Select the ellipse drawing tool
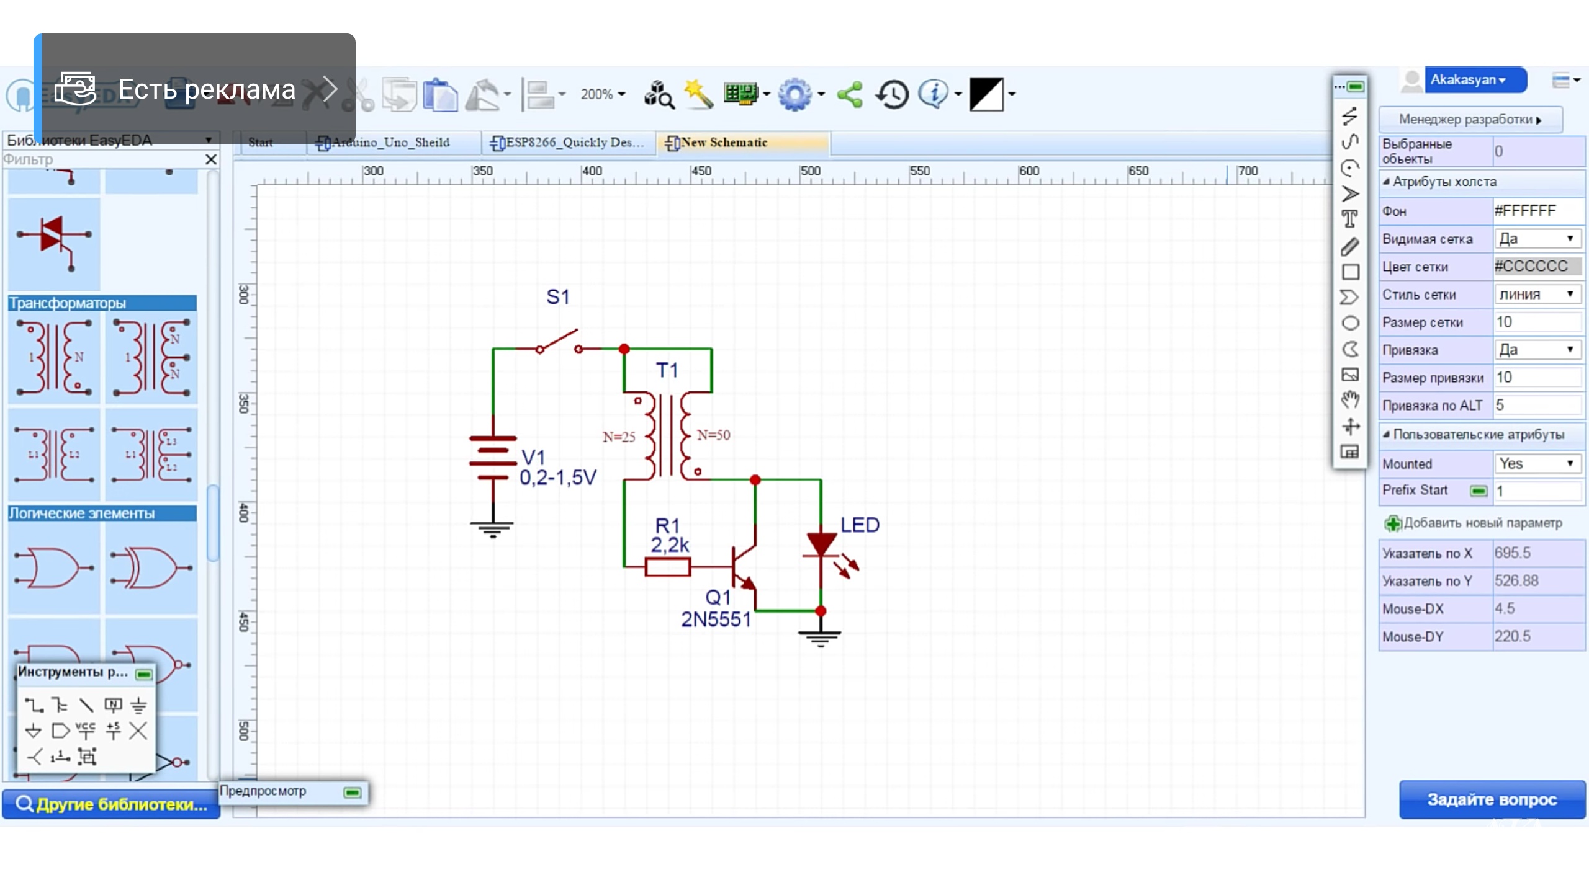The width and height of the screenshot is (1589, 893). point(1350,323)
